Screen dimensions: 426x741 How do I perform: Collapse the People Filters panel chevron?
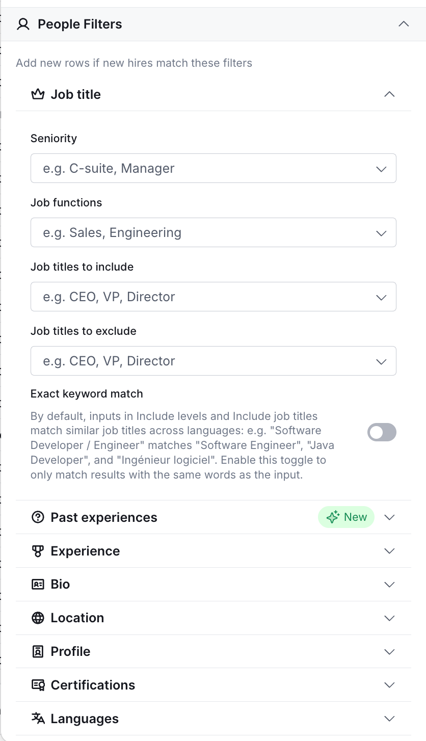click(404, 24)
